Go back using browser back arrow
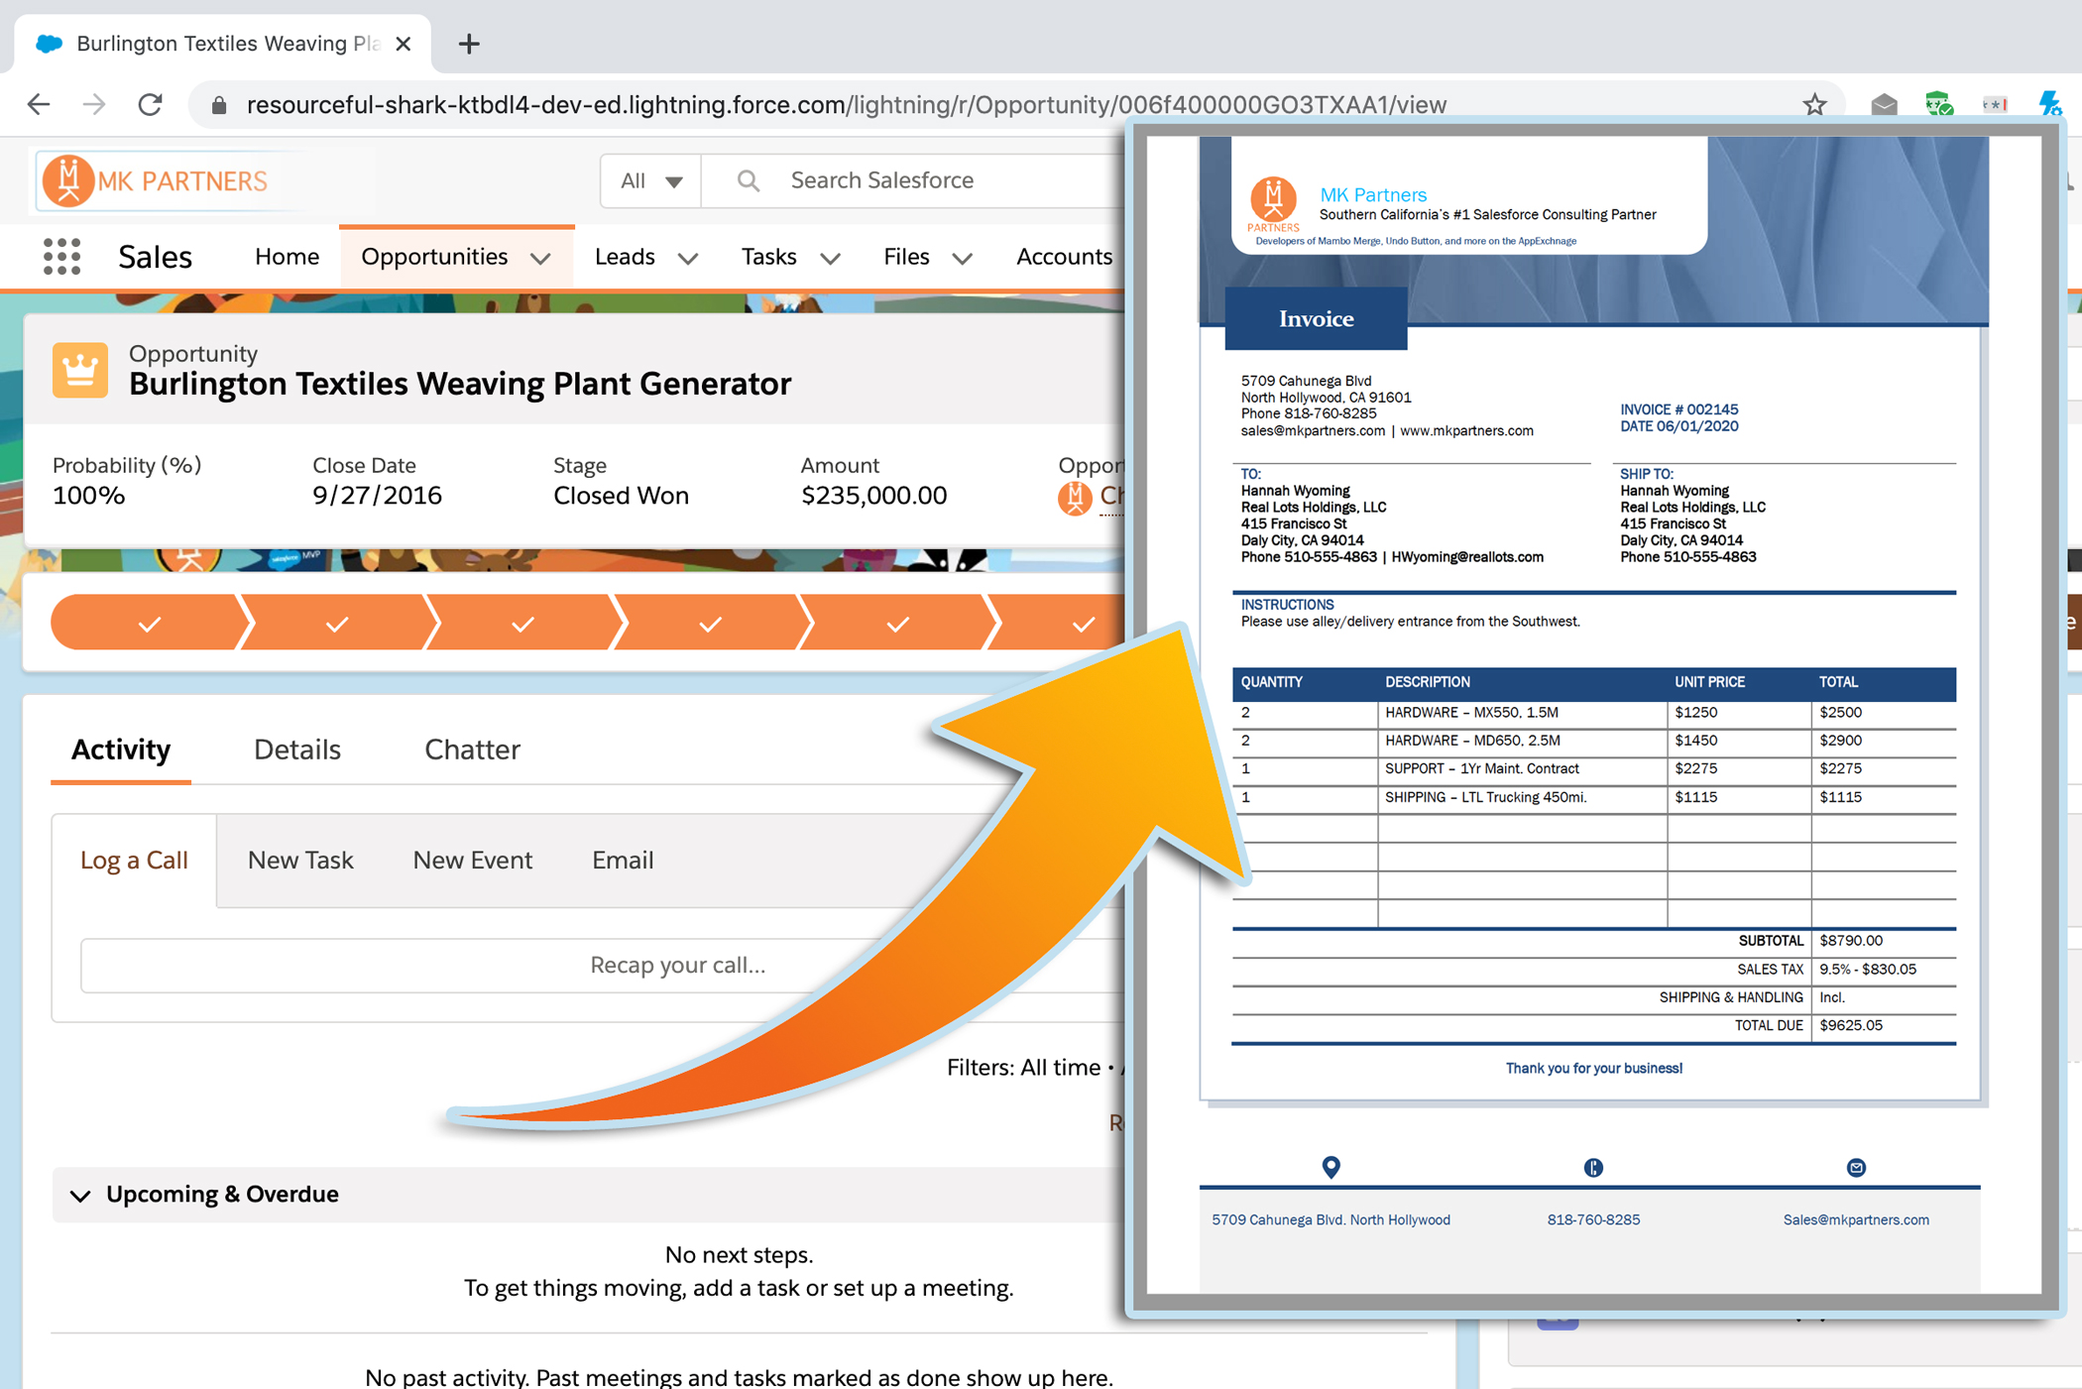Viewport: 2082px width, 1389px height. click(39, 104)
